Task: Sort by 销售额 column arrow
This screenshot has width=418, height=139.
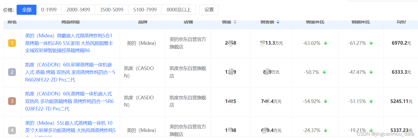Action: pyautogui.click(x=278, y=22)
